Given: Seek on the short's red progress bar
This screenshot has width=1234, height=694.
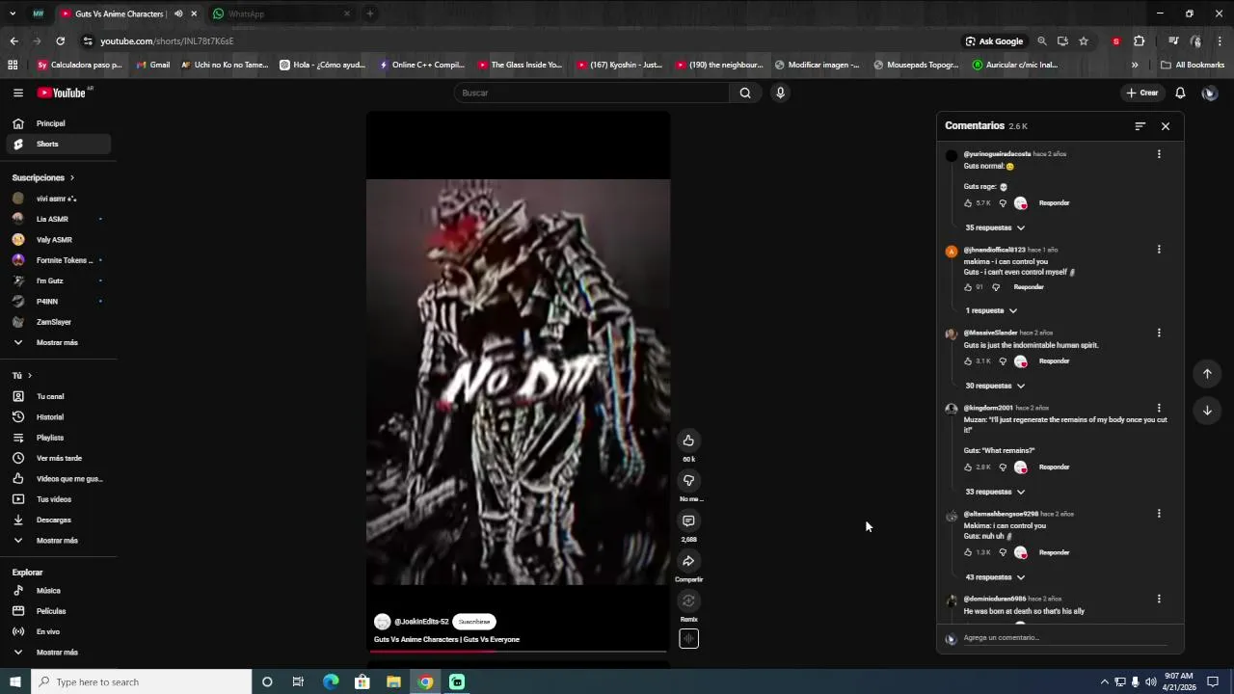Looking at the screenshot, I should point(519,652).
